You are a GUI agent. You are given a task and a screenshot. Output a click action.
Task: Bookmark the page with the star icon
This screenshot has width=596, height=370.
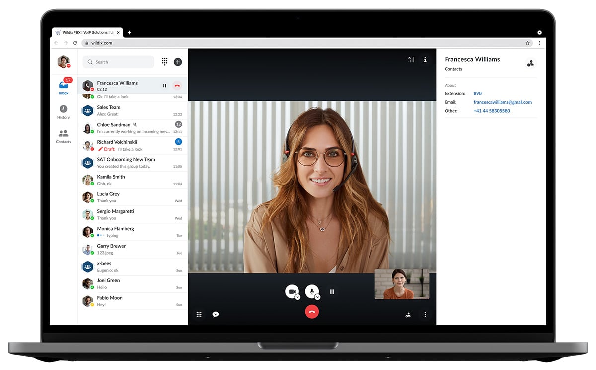527,43
